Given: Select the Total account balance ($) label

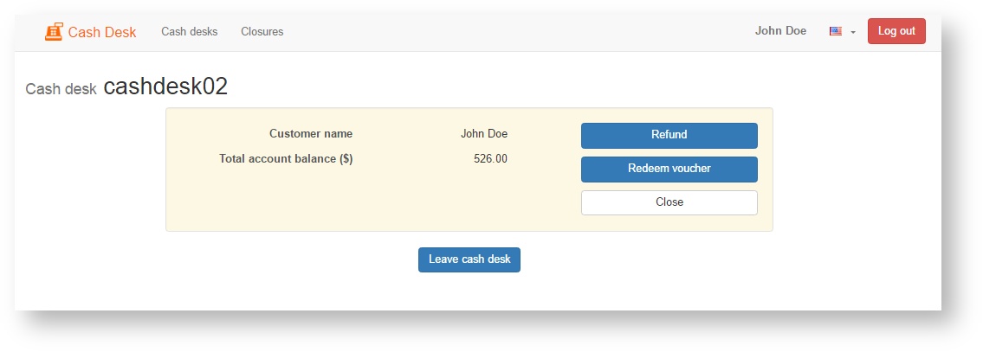Looking at the screenshot, I should (286, 159).
